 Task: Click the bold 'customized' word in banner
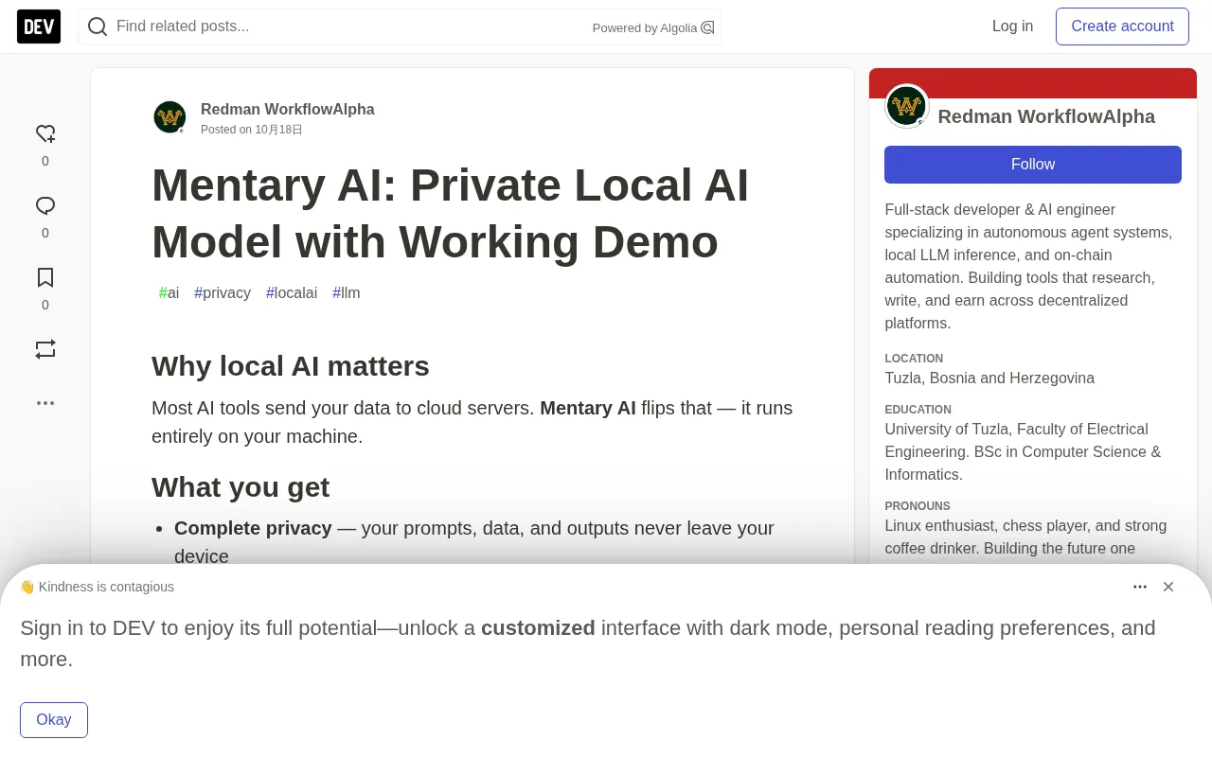coord(538,628)
